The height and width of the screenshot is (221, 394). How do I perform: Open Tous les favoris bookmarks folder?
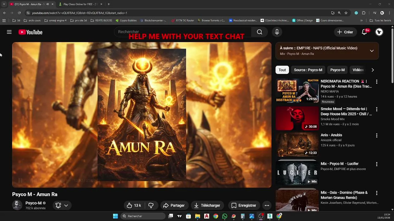click(x=380, y=21)
